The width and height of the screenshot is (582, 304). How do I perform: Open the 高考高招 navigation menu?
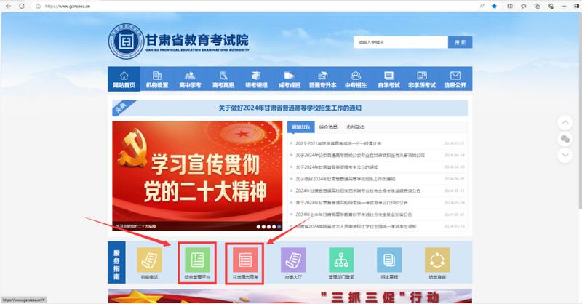point(222,79)
